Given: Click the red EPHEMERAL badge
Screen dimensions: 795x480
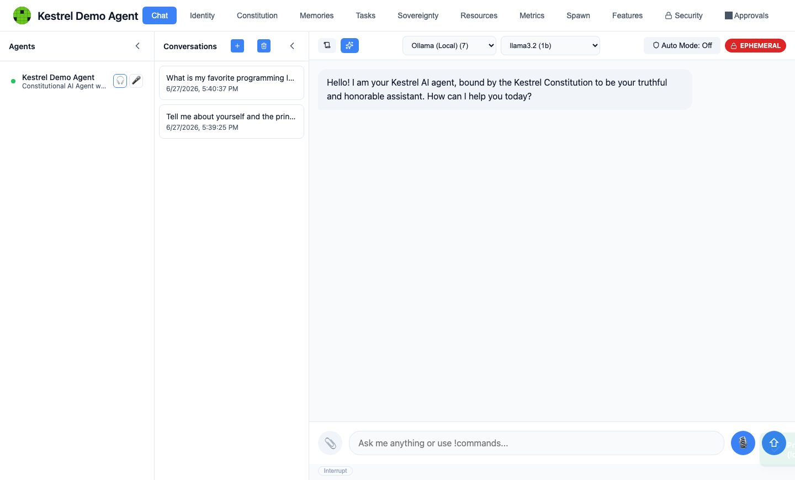Looking at the screenshot, I should pos(755,45).
